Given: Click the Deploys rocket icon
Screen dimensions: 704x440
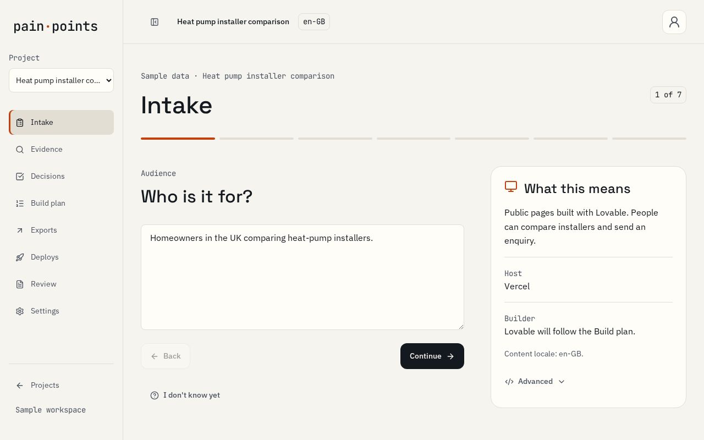Looking at the screenshot, I should point(20,257).
